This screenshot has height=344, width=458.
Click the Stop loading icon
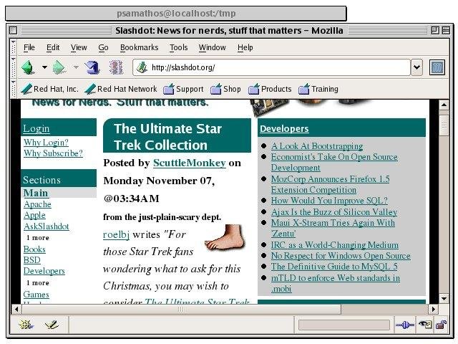pyautogui.click(x=116, y=67)
